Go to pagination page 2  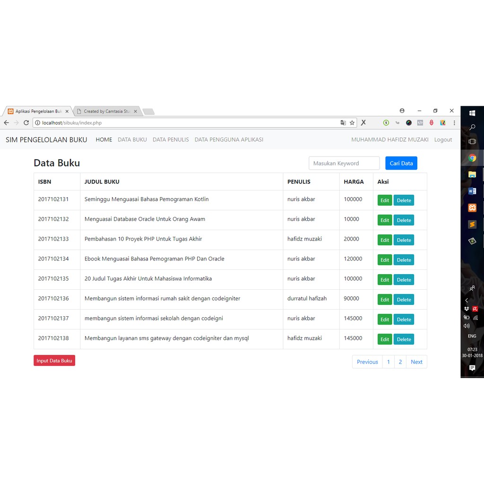pos(400,362)
